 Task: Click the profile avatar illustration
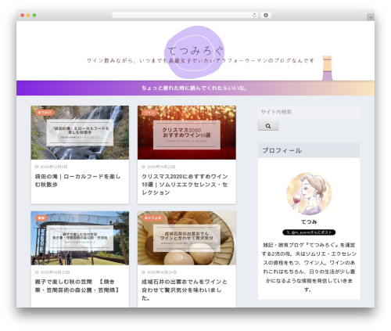pos(309,194)
